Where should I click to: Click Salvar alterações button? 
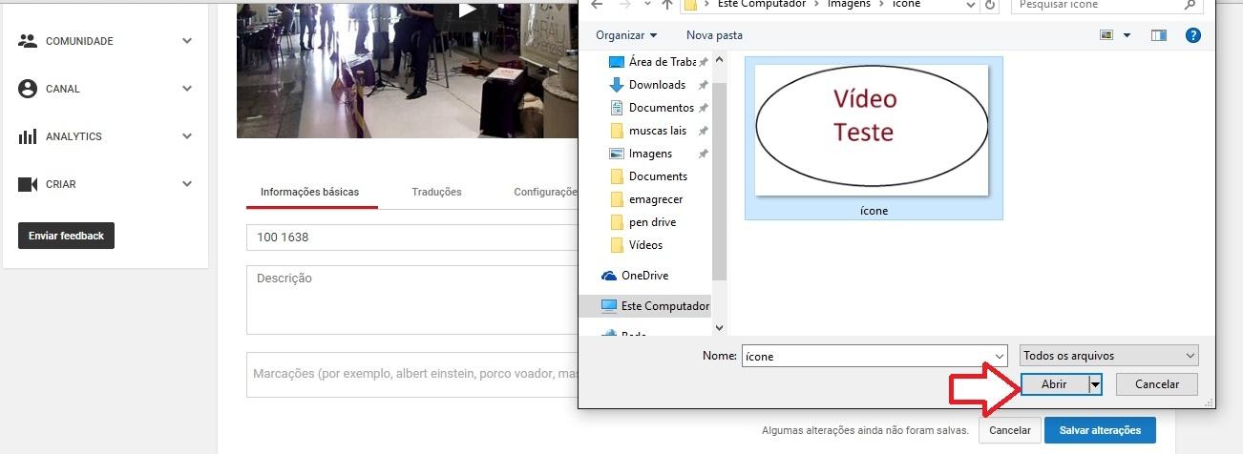pos(1100,430)
